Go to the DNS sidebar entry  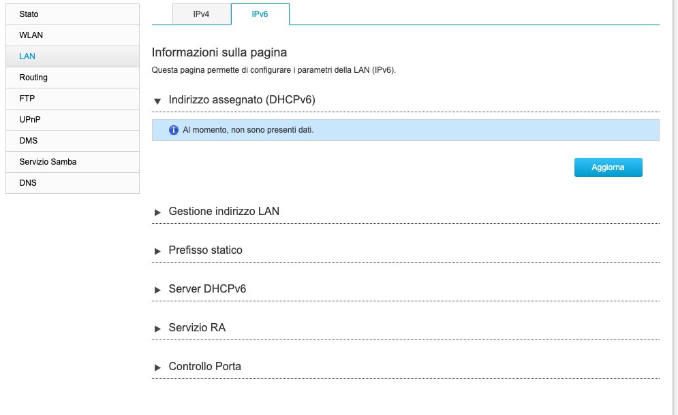point(72,183)
